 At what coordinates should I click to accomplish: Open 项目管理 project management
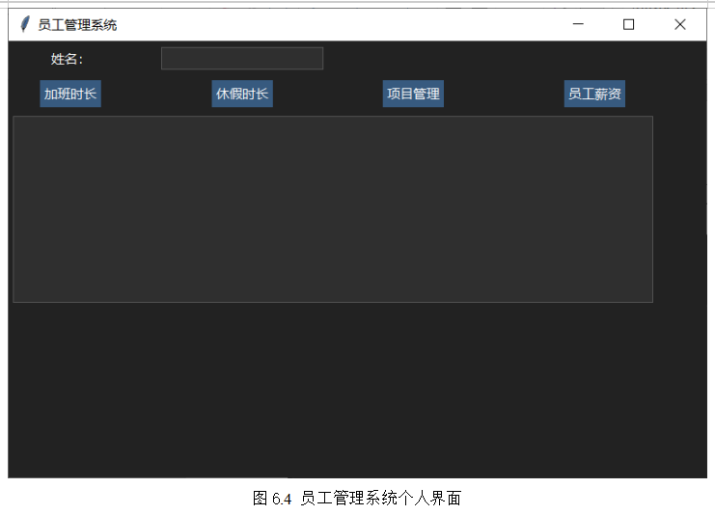tap(413, 94)
